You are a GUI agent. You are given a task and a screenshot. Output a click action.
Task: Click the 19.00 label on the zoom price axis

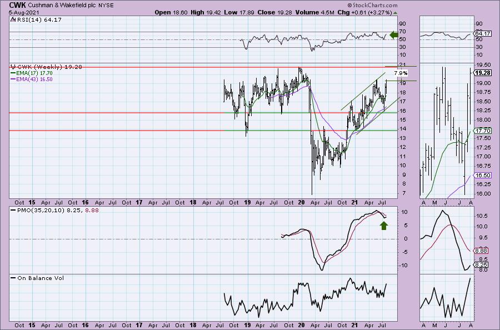coord(483,83)
